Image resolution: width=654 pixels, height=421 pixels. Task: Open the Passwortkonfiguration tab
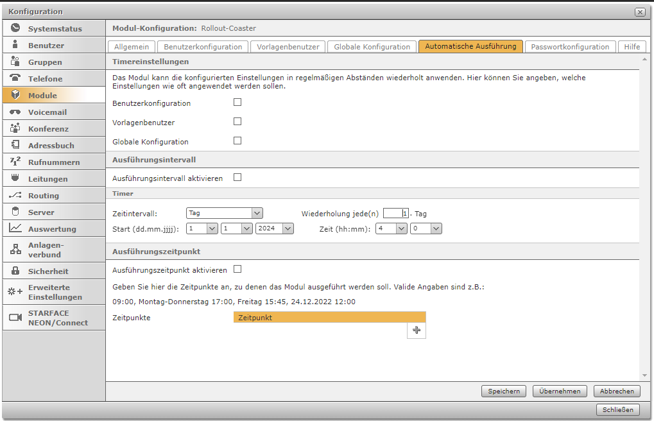click(x=570, y=47)
